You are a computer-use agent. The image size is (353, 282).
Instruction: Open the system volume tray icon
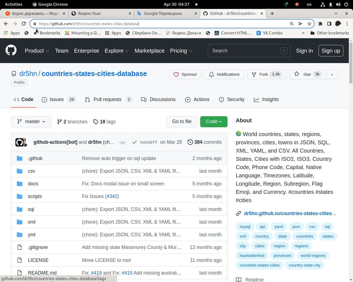(x=338, y=4)
